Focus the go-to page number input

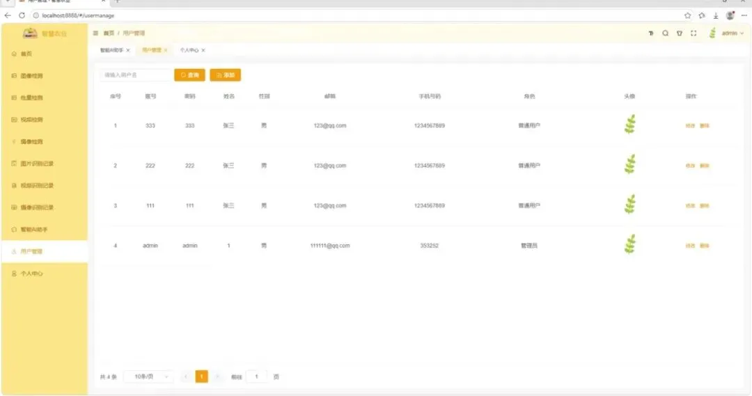click(256, 377)
